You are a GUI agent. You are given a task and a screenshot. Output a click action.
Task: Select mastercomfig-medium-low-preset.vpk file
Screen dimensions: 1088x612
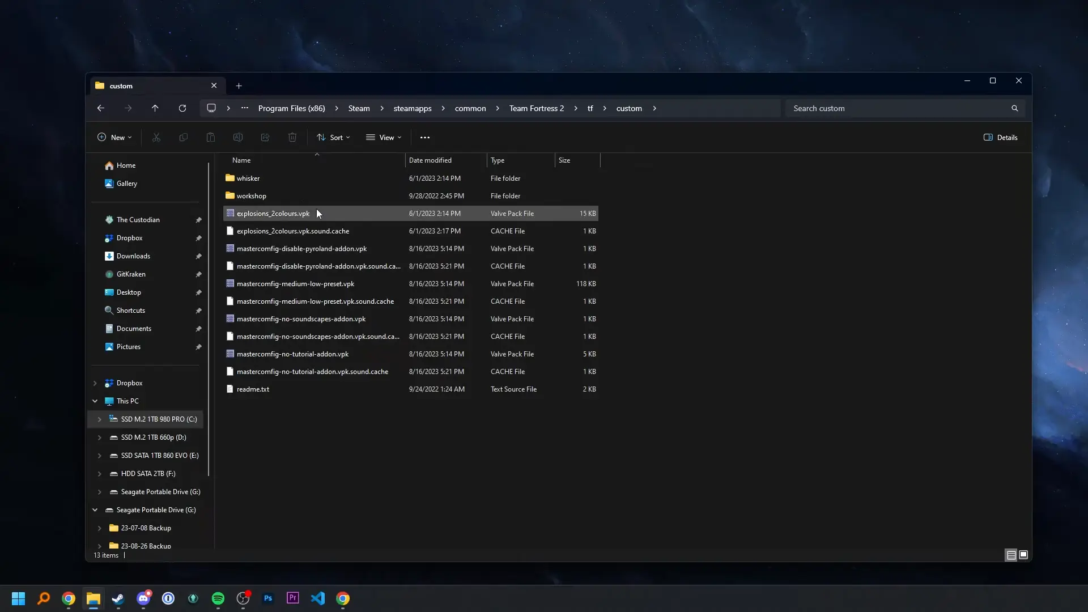coord(411,284)
